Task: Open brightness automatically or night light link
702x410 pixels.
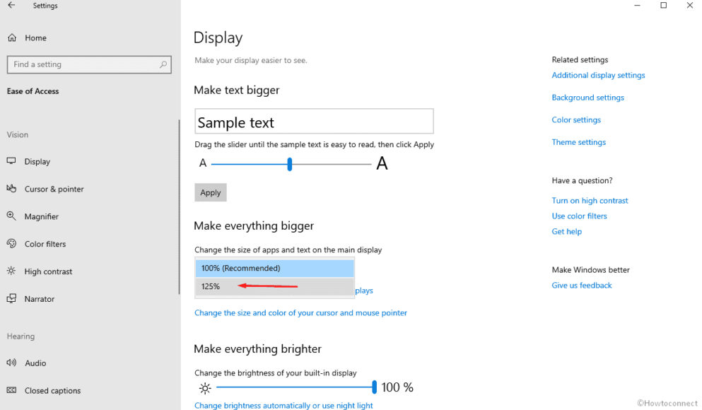Action: coord(283,406)
